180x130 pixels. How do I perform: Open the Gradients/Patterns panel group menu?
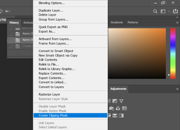click(177, 23)
